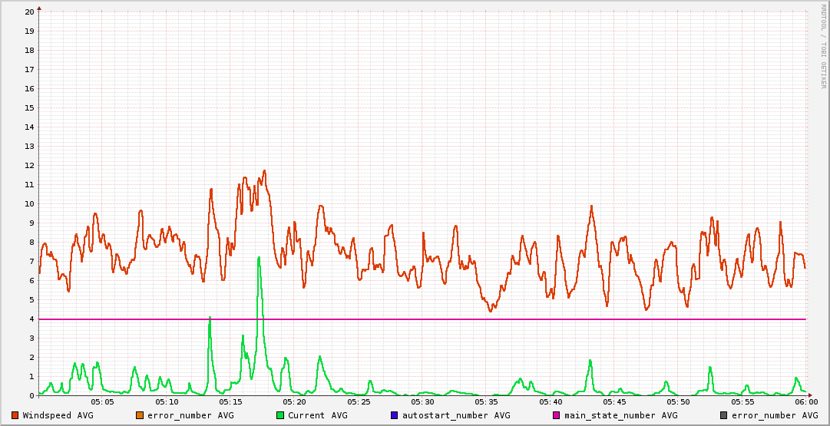Click the highest peak of the Windspeed line
Screen dimensions: 830x426
[264, 171]
